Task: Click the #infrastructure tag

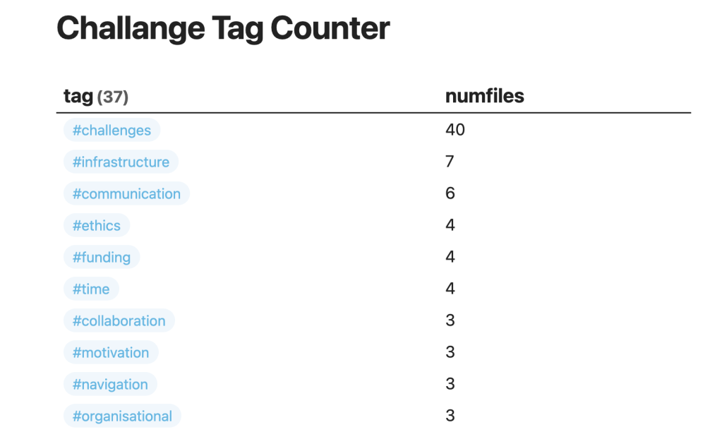Action: [x=121, y=162]
